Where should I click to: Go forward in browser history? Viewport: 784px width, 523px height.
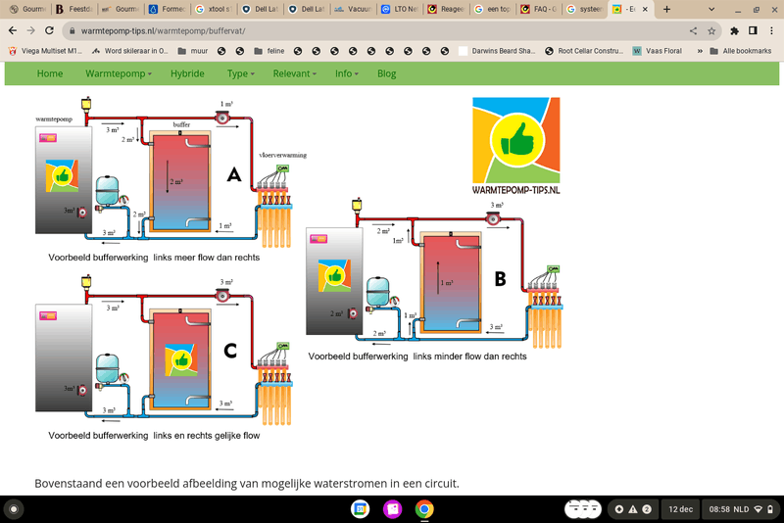click(31, 30)
